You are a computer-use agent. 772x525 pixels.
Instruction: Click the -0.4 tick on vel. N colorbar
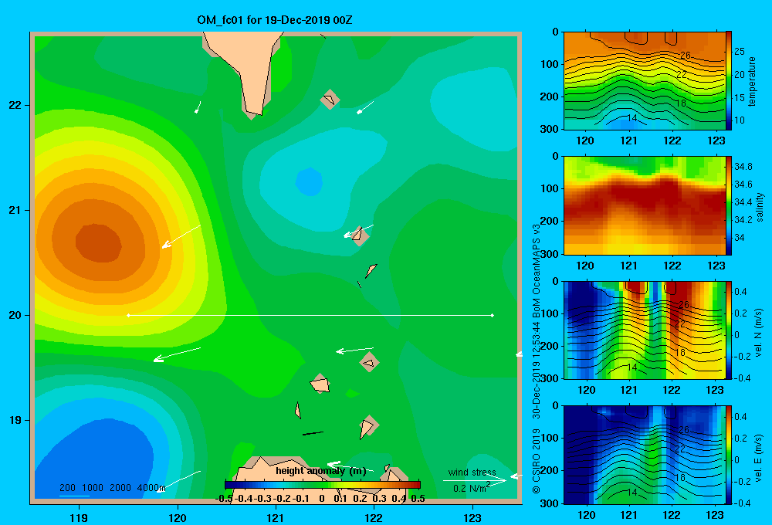(743, 378)
